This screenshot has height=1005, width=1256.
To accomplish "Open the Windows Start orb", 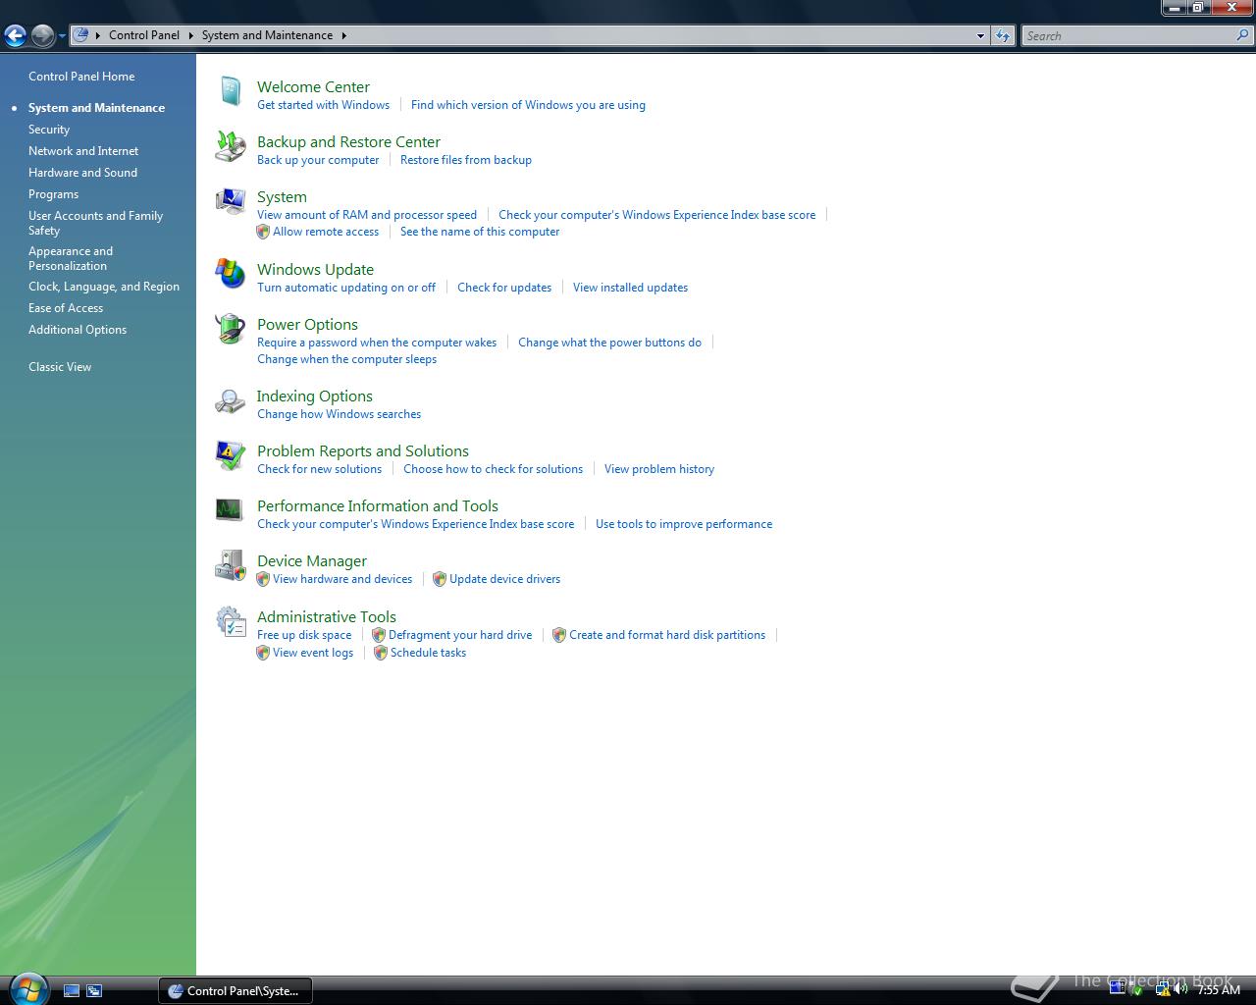I will [26, 988].
